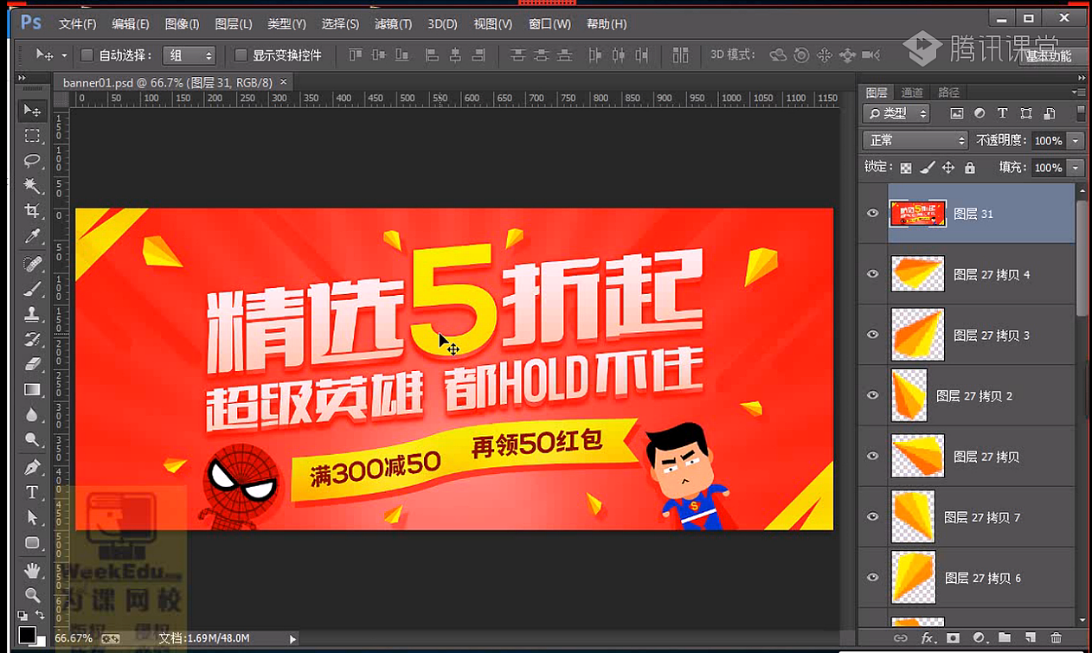1092x653 pixels.
Task: Select the Healing Brush tool
Action: (33, 264)
